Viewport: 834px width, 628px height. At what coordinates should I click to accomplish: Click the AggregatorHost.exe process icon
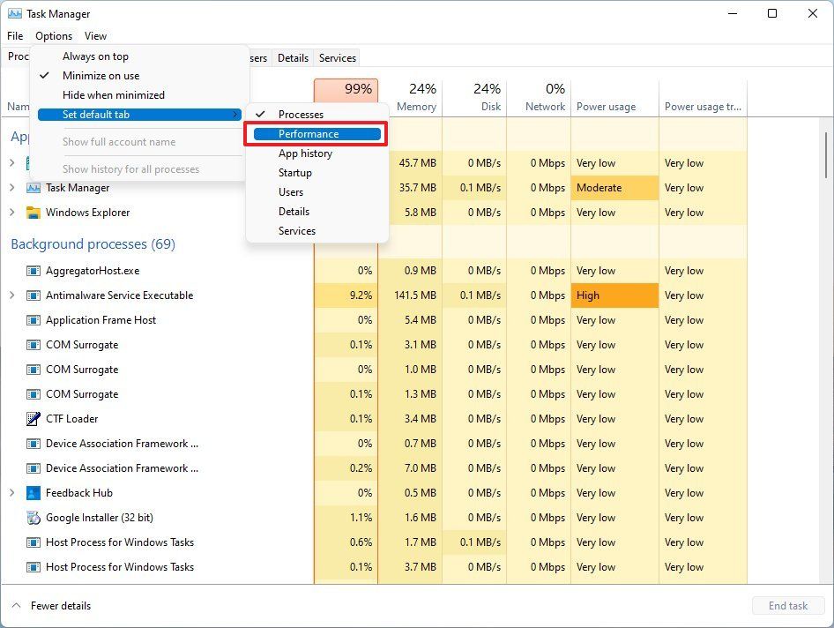coord(34,270)
